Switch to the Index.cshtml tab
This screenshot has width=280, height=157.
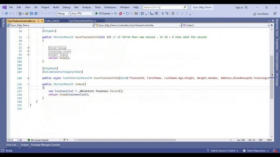tap(52, 21)
